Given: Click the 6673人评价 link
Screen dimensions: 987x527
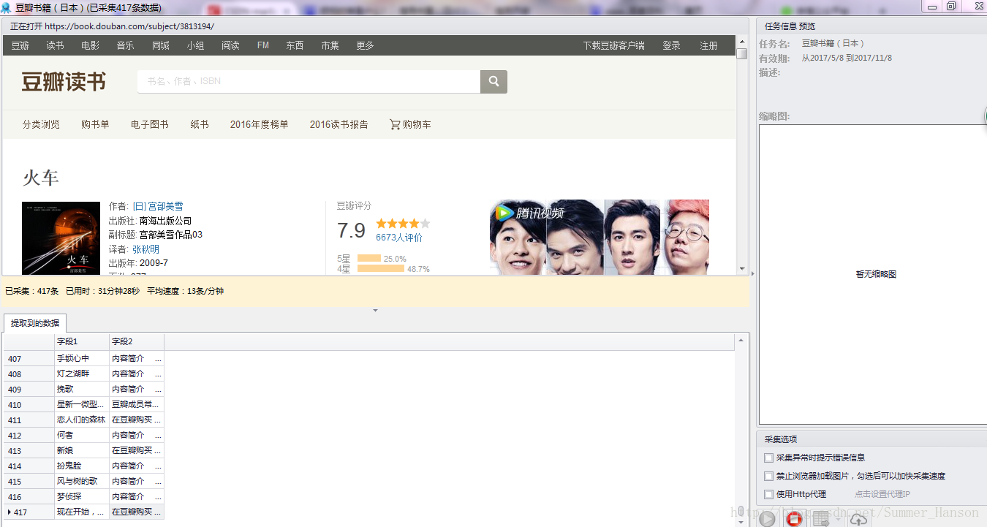Looking at the screenshot, I should [x=398, y=238].
